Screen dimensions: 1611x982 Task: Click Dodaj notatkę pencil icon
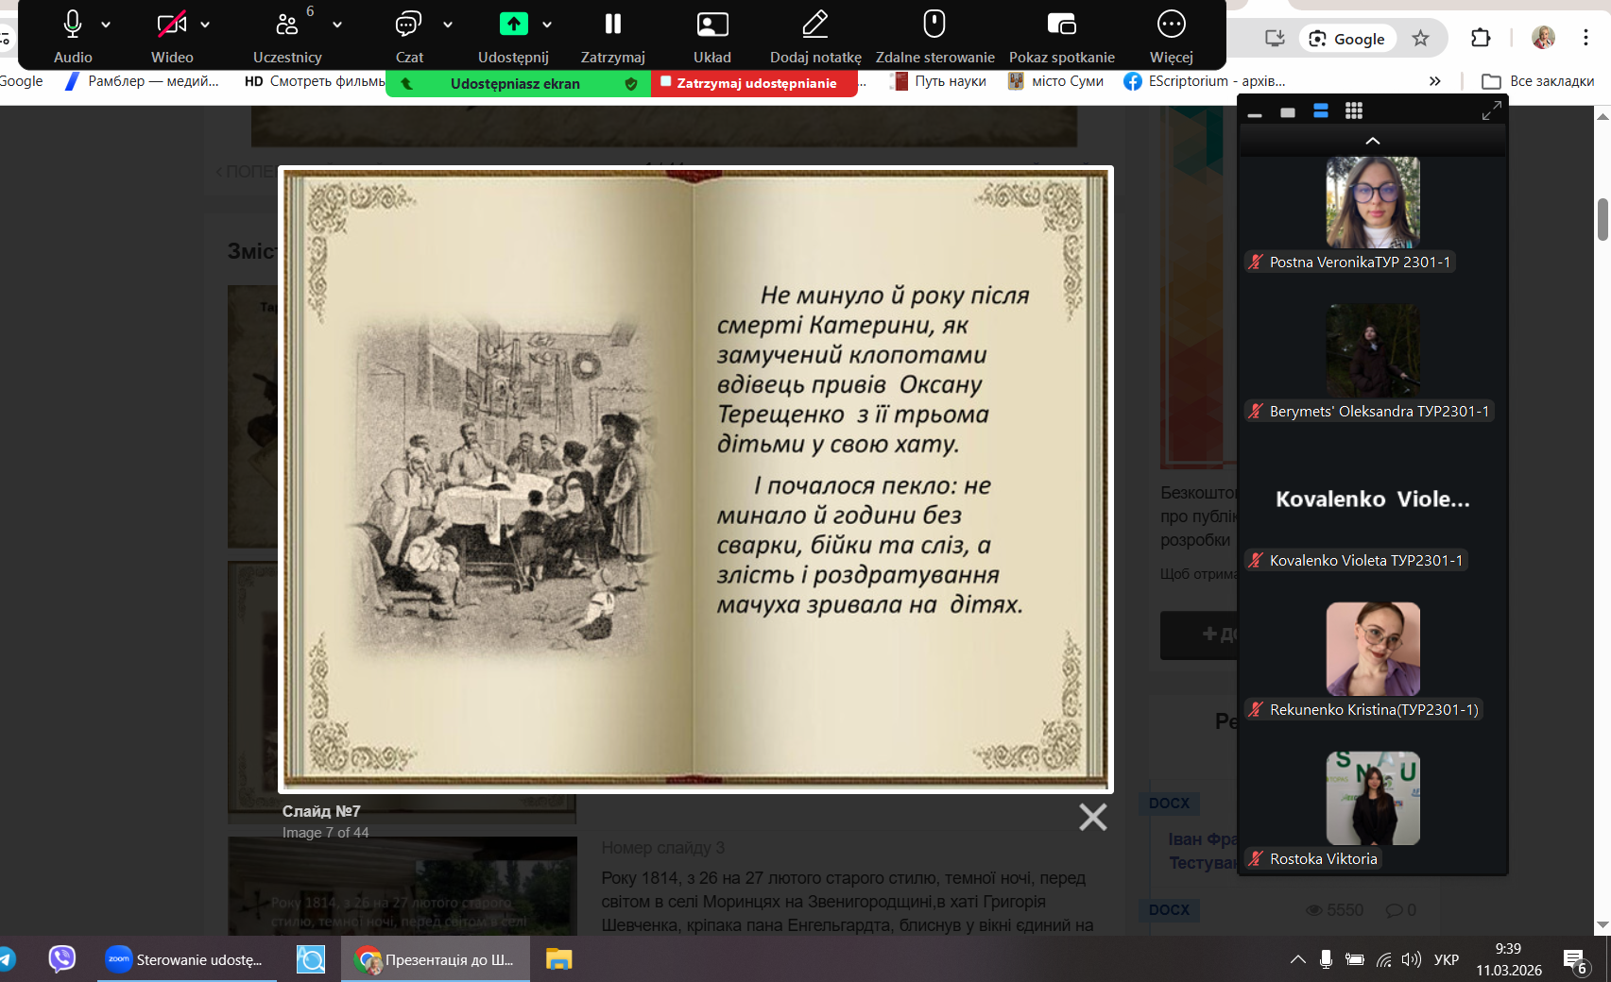tap(814, 35)
